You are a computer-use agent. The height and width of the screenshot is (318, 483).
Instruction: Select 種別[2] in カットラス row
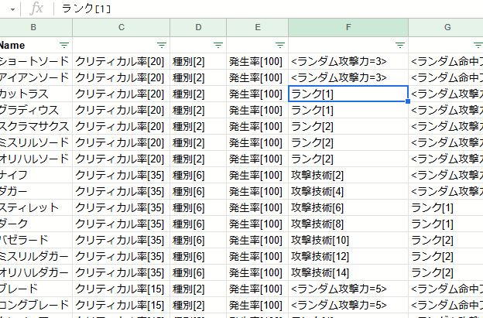[198, 94]
